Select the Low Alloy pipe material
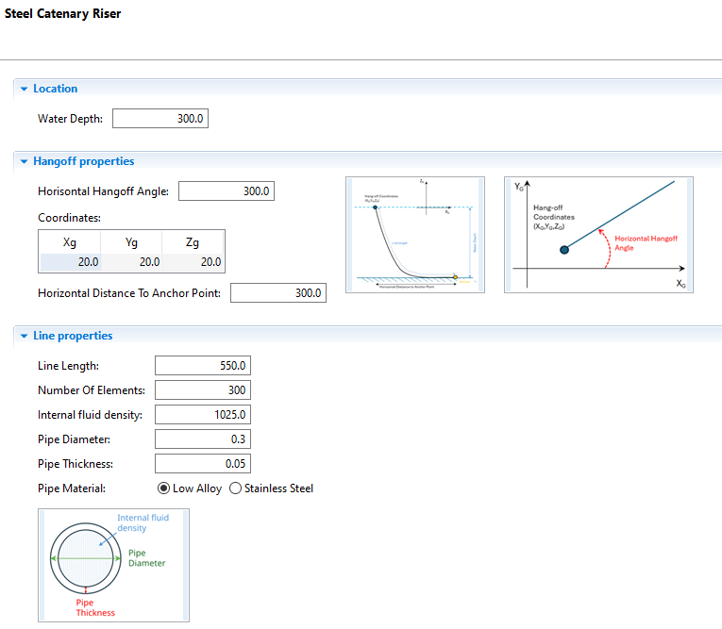Viewport: 722px width, 629px height. pos(164,488)
